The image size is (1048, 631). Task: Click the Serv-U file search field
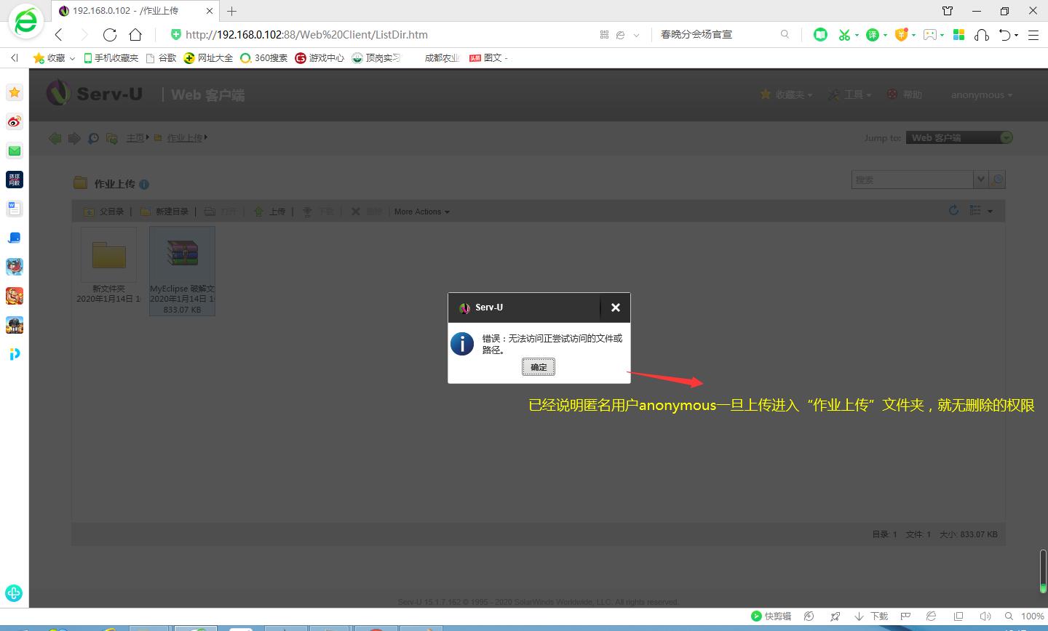(x=913, y=180)
